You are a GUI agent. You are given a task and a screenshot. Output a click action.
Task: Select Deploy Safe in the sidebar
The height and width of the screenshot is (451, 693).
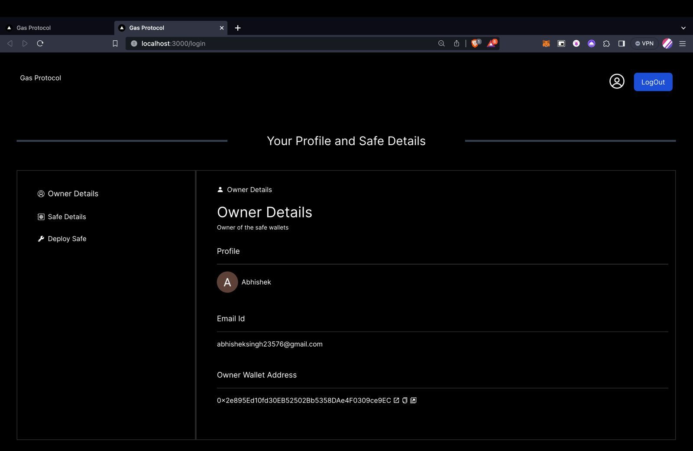click(62, 239)
